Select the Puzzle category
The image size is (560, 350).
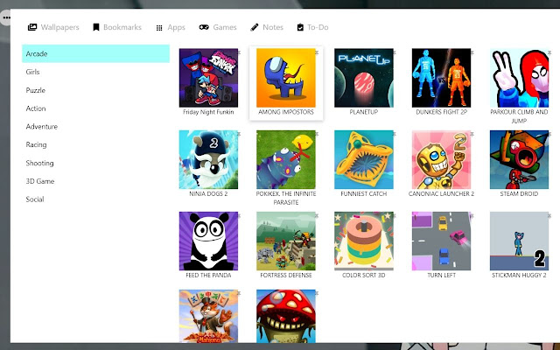pyautogui.click(x=95, y=90)
